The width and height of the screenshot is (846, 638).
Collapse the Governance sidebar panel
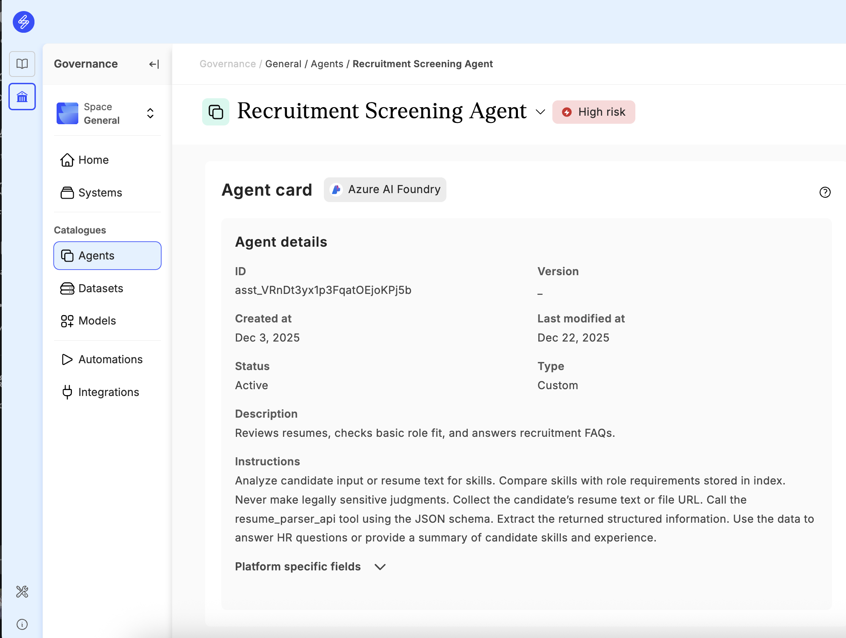pyautogui.click(x=154, y=64)
